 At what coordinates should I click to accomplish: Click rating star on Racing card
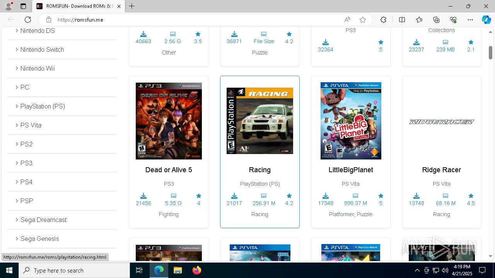(289, 196)
